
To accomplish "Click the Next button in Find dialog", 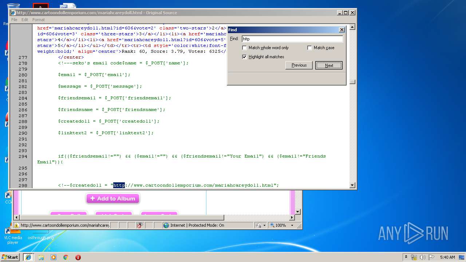I will pos(329,65).
